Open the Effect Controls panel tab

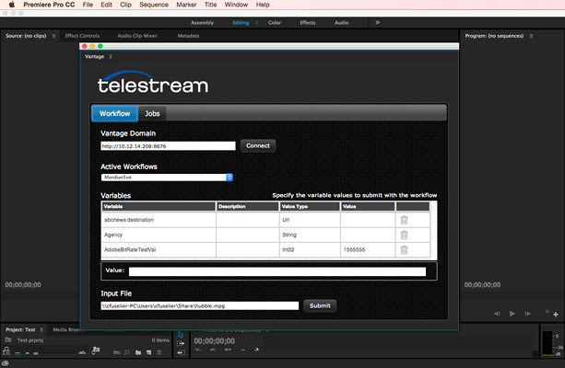click(x=82, y=36)
